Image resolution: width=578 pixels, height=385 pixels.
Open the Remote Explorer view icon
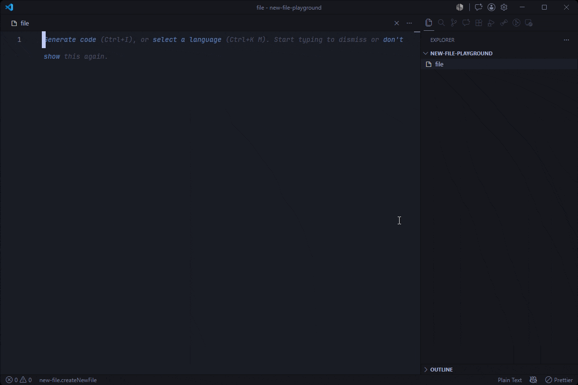[529, 23]
